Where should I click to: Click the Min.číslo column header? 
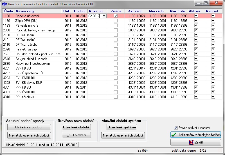[156, 11]
